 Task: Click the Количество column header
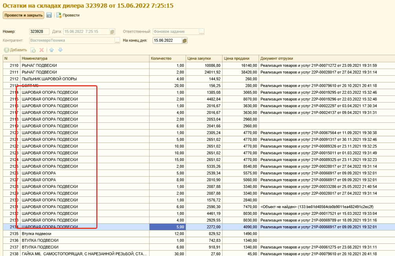pos(167,59)
